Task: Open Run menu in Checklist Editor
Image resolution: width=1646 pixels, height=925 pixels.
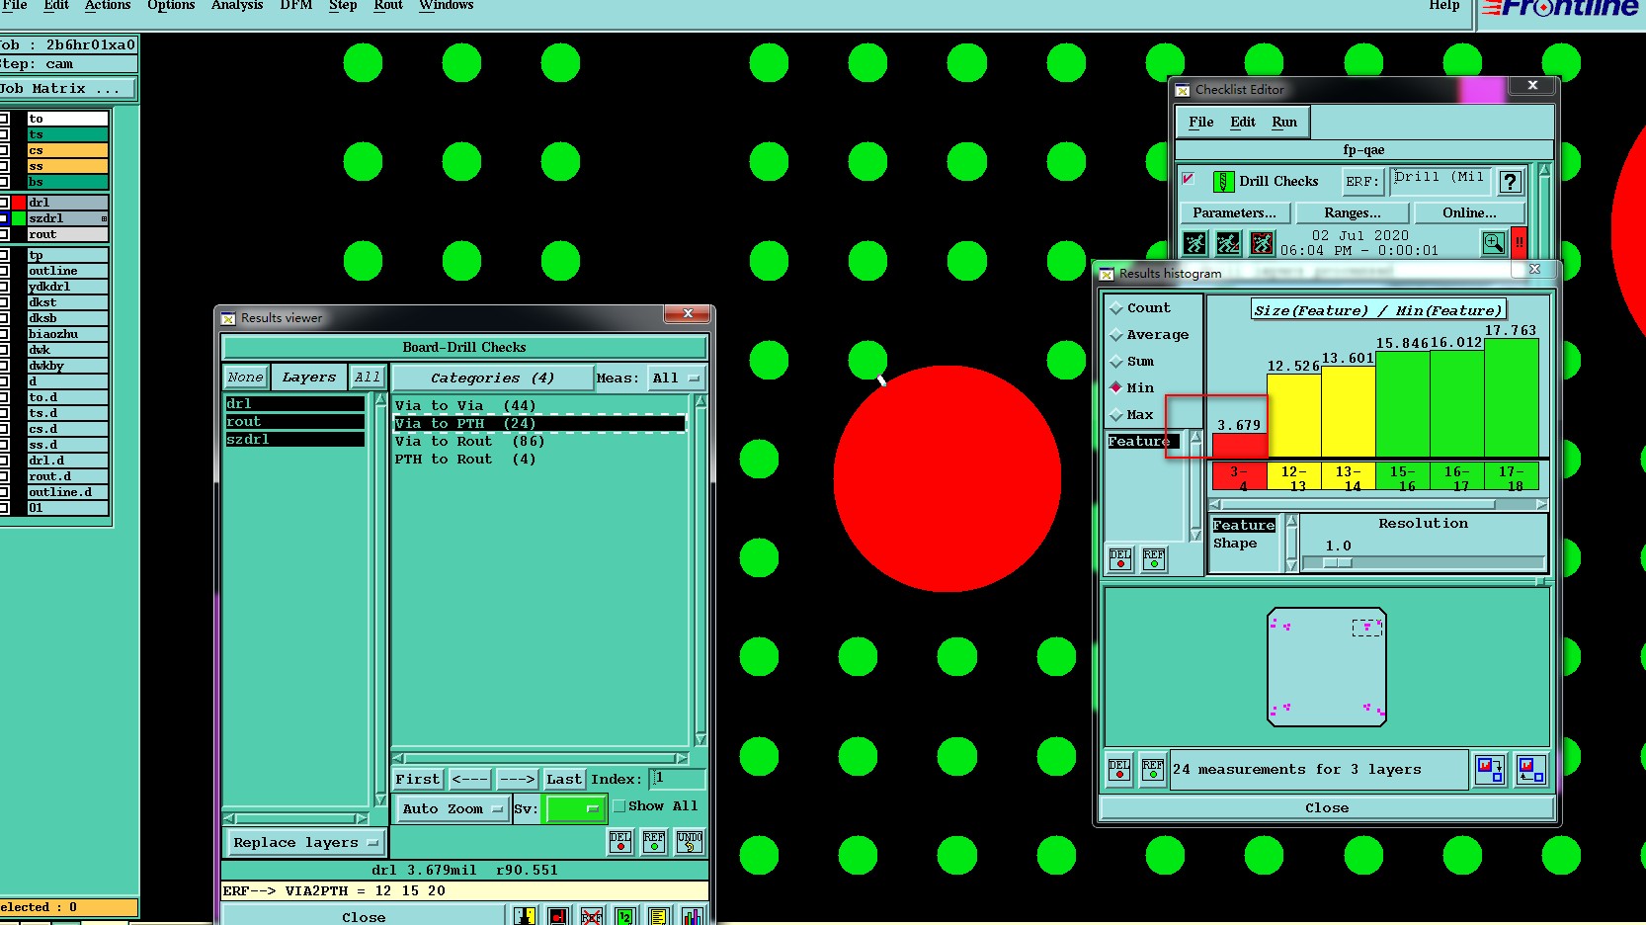Action: tap(1284, 123)
